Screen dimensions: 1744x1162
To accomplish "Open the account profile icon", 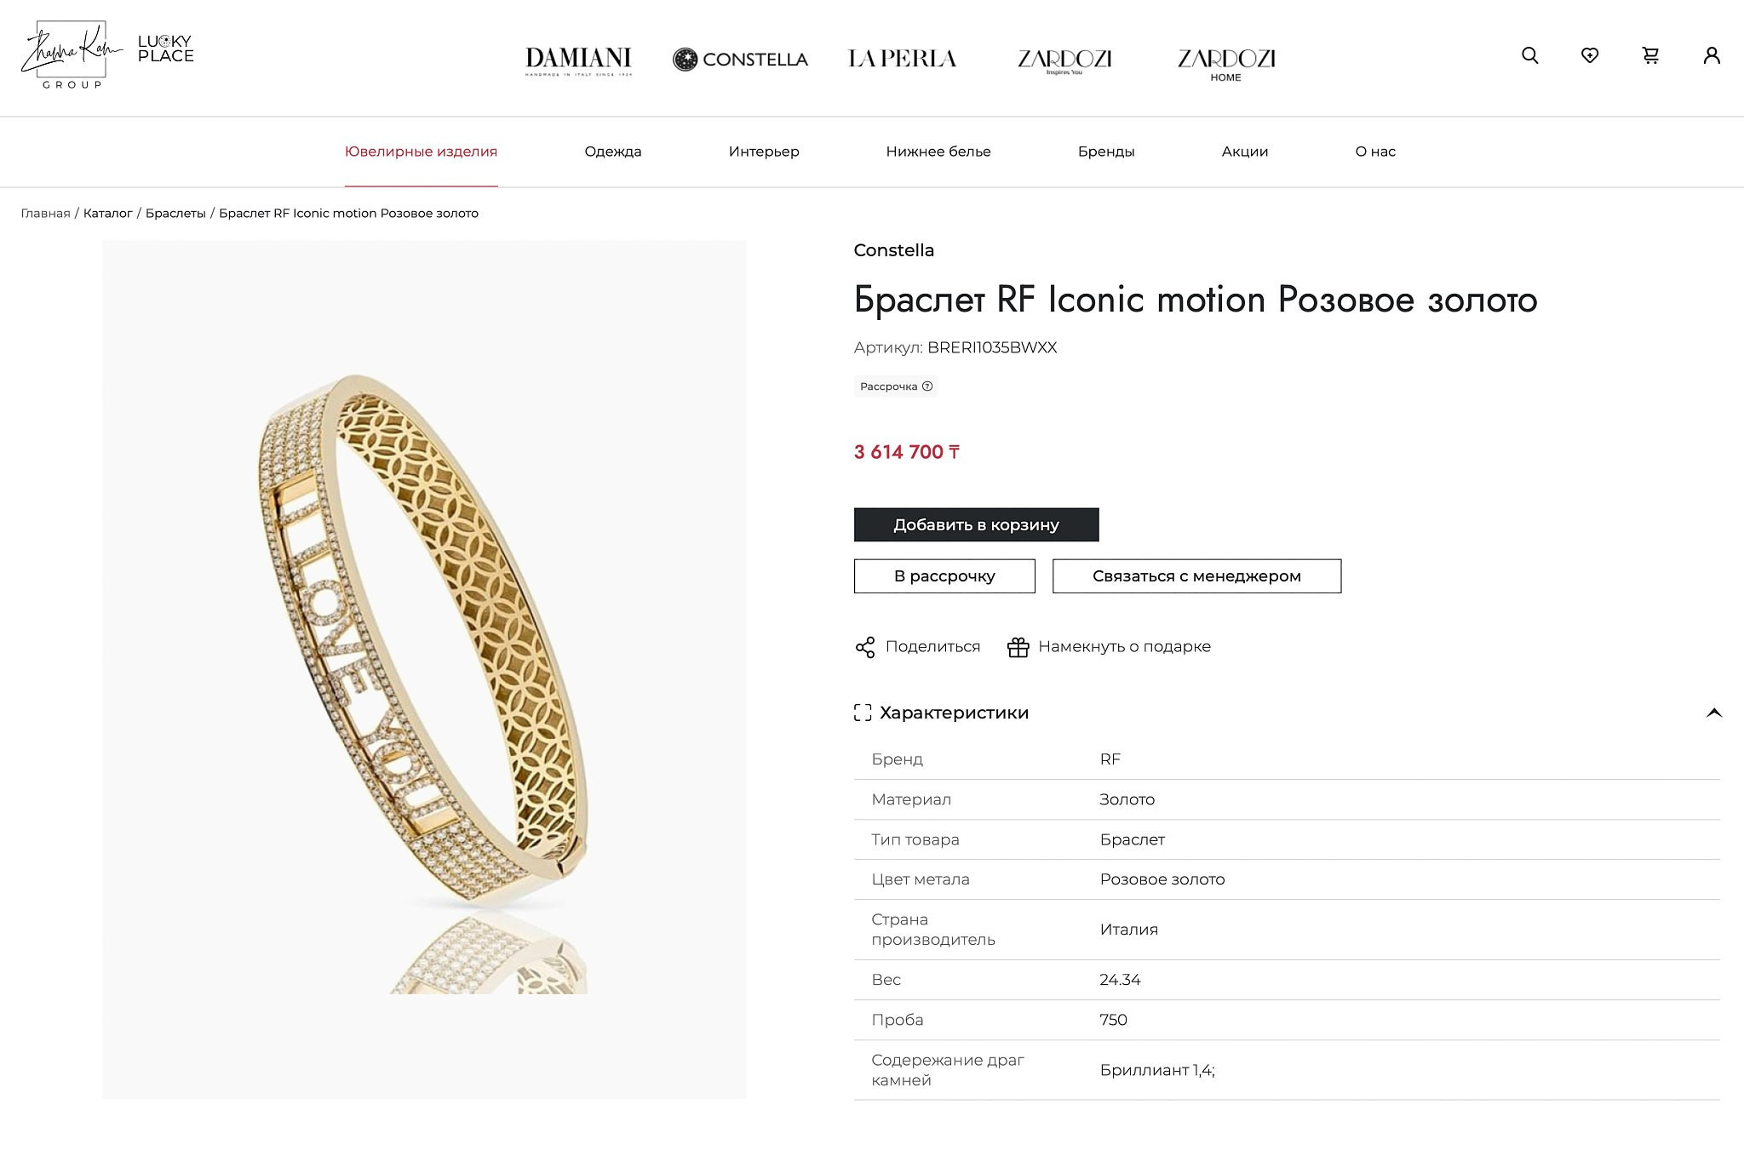I will pyautogui.click(x=1712, y=55).
